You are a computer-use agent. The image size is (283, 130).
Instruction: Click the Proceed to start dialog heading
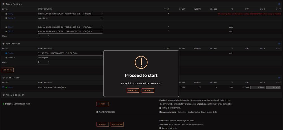141,75
